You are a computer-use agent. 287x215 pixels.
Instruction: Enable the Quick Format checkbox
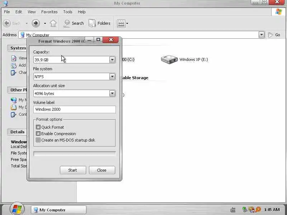coord(38,127)
